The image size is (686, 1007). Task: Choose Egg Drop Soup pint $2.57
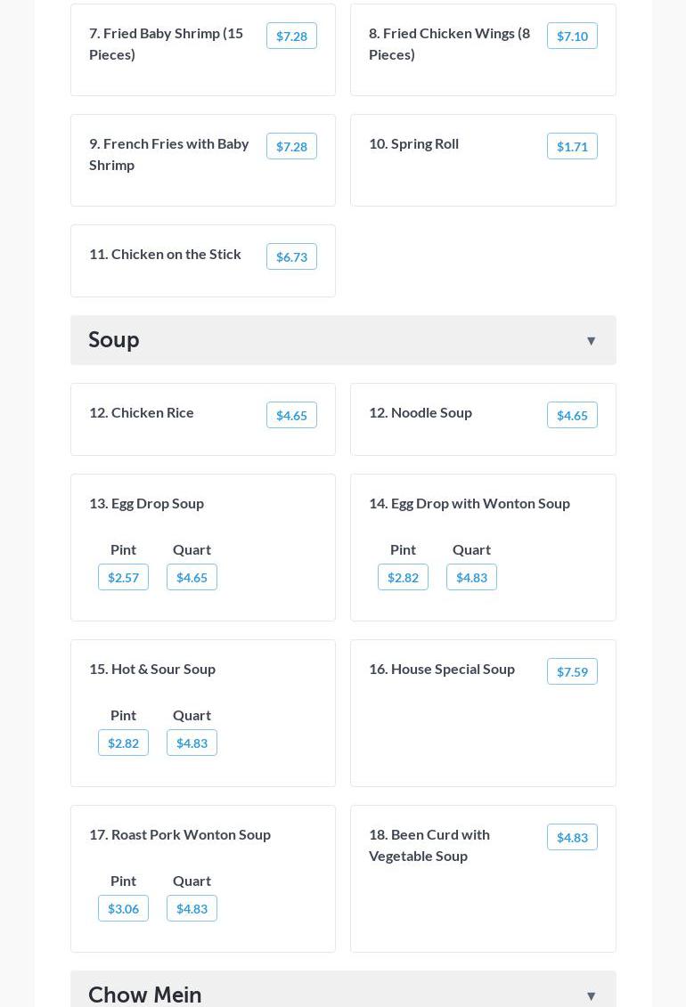coord(123,577)
